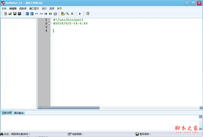Image resolution: width=203 pixels, height=137 pixels.
Task: Open the 函数库 menu
Action: pyautogui.click(x=23, y=8)
